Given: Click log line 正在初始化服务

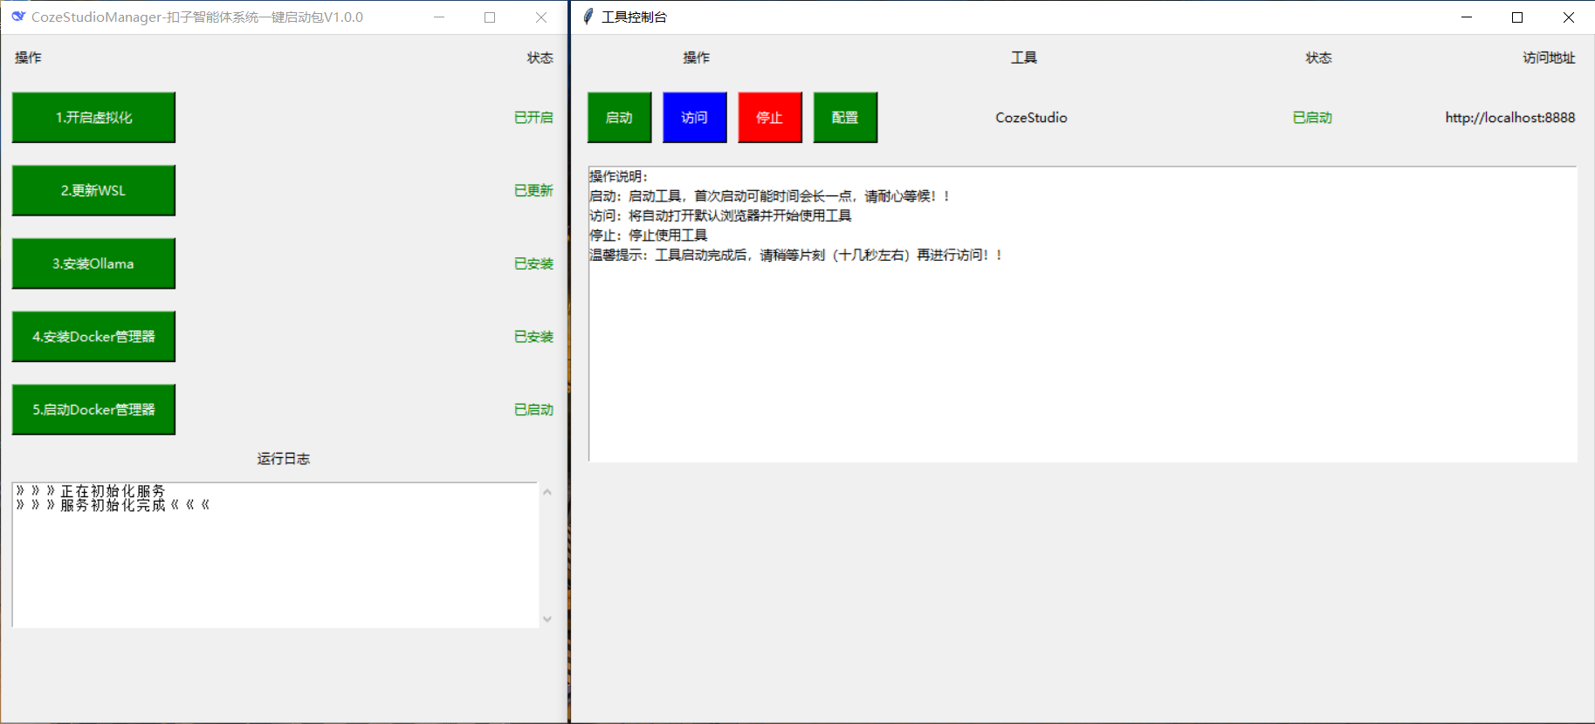Looking at the screenshot, I should [91, 491].
